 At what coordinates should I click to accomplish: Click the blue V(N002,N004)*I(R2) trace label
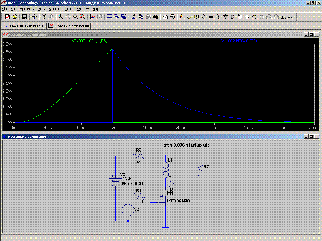239,41
